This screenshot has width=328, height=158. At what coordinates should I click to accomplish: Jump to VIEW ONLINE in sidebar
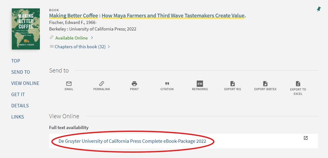[x=25, y=83]
